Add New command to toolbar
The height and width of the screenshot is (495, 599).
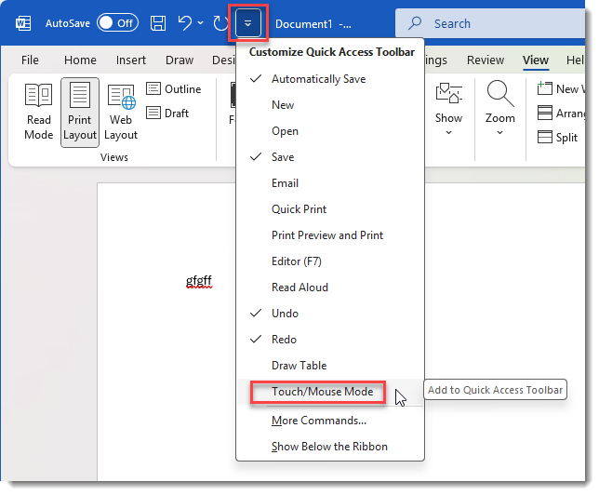click(x=330, y=105)
